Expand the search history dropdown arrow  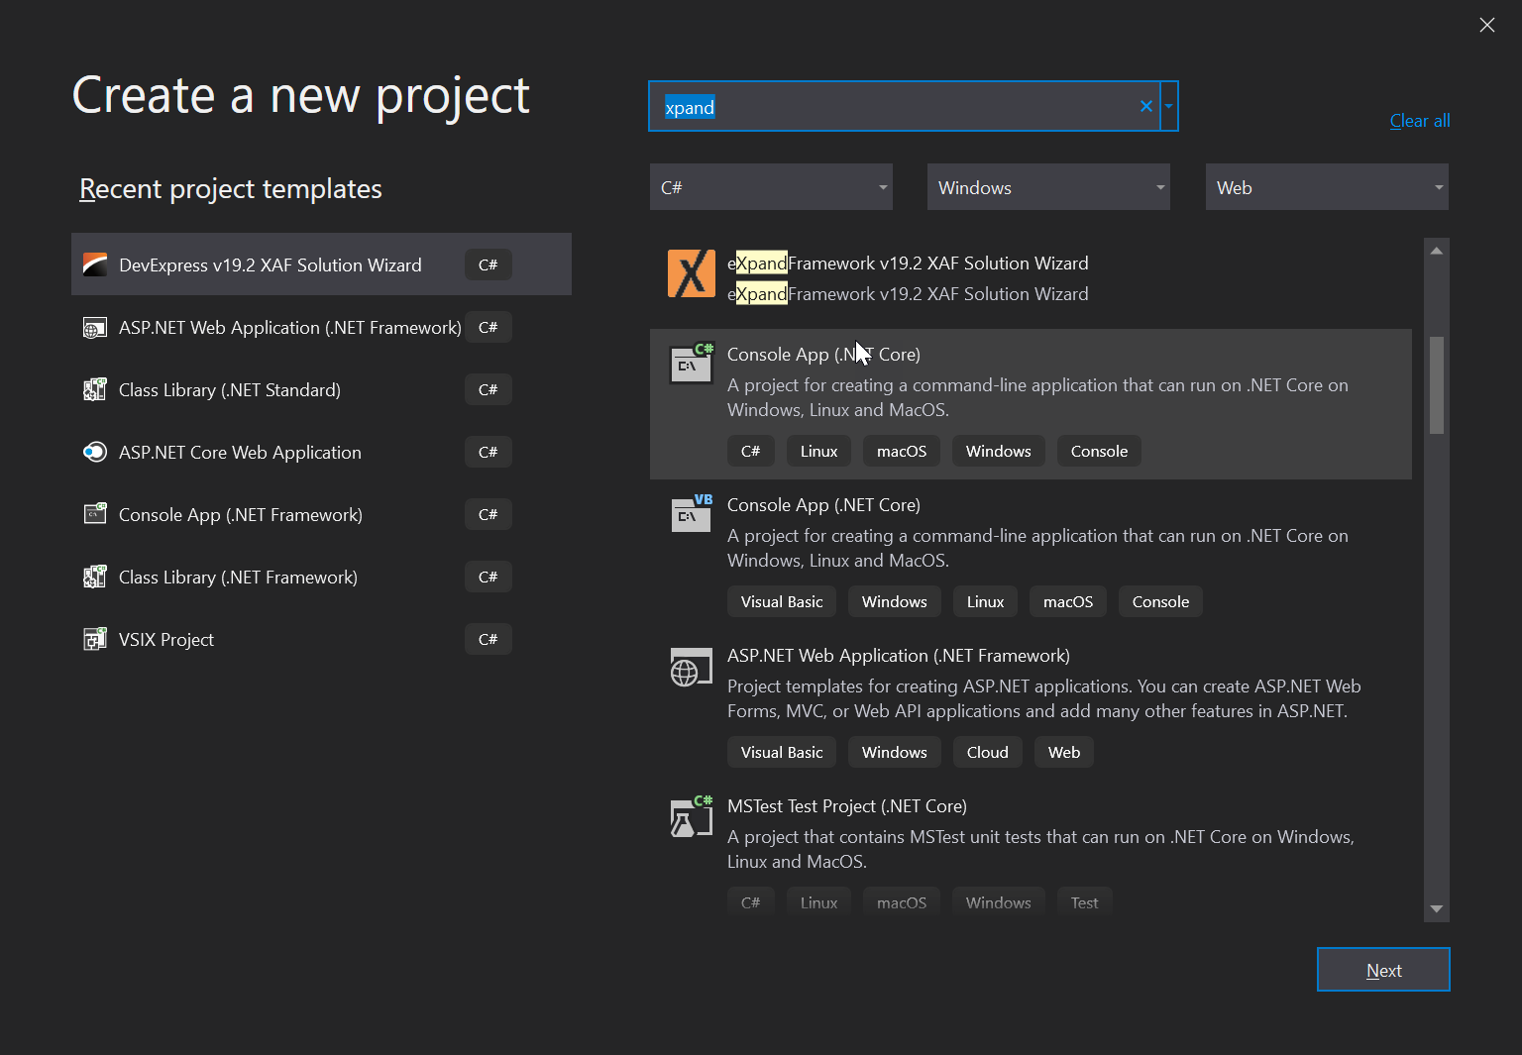click(1167, 106)
